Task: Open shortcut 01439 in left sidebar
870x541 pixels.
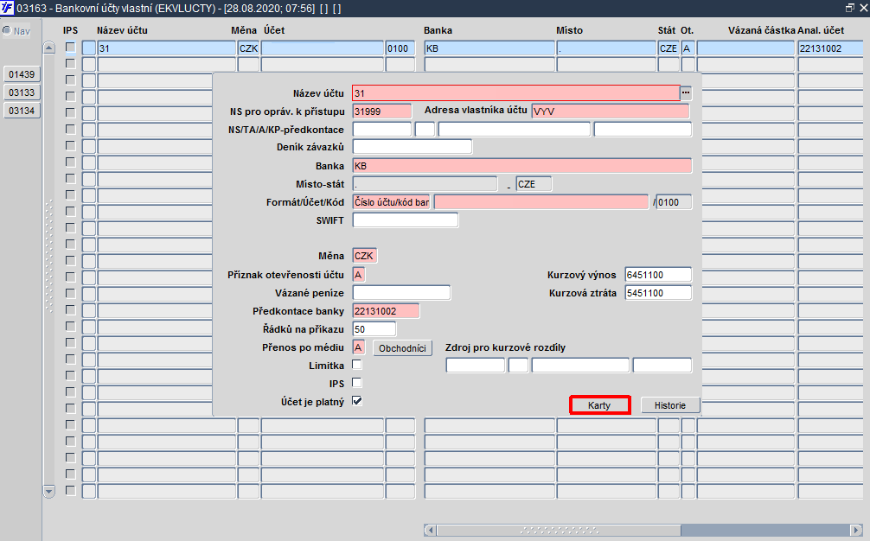Action: 22,74
